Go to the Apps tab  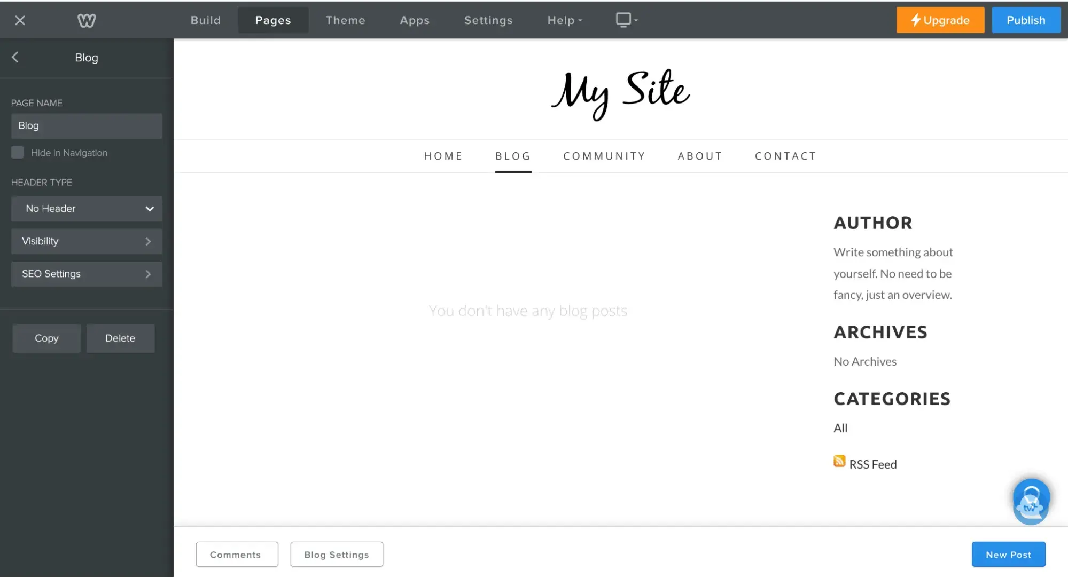click(x=415, y=20)
